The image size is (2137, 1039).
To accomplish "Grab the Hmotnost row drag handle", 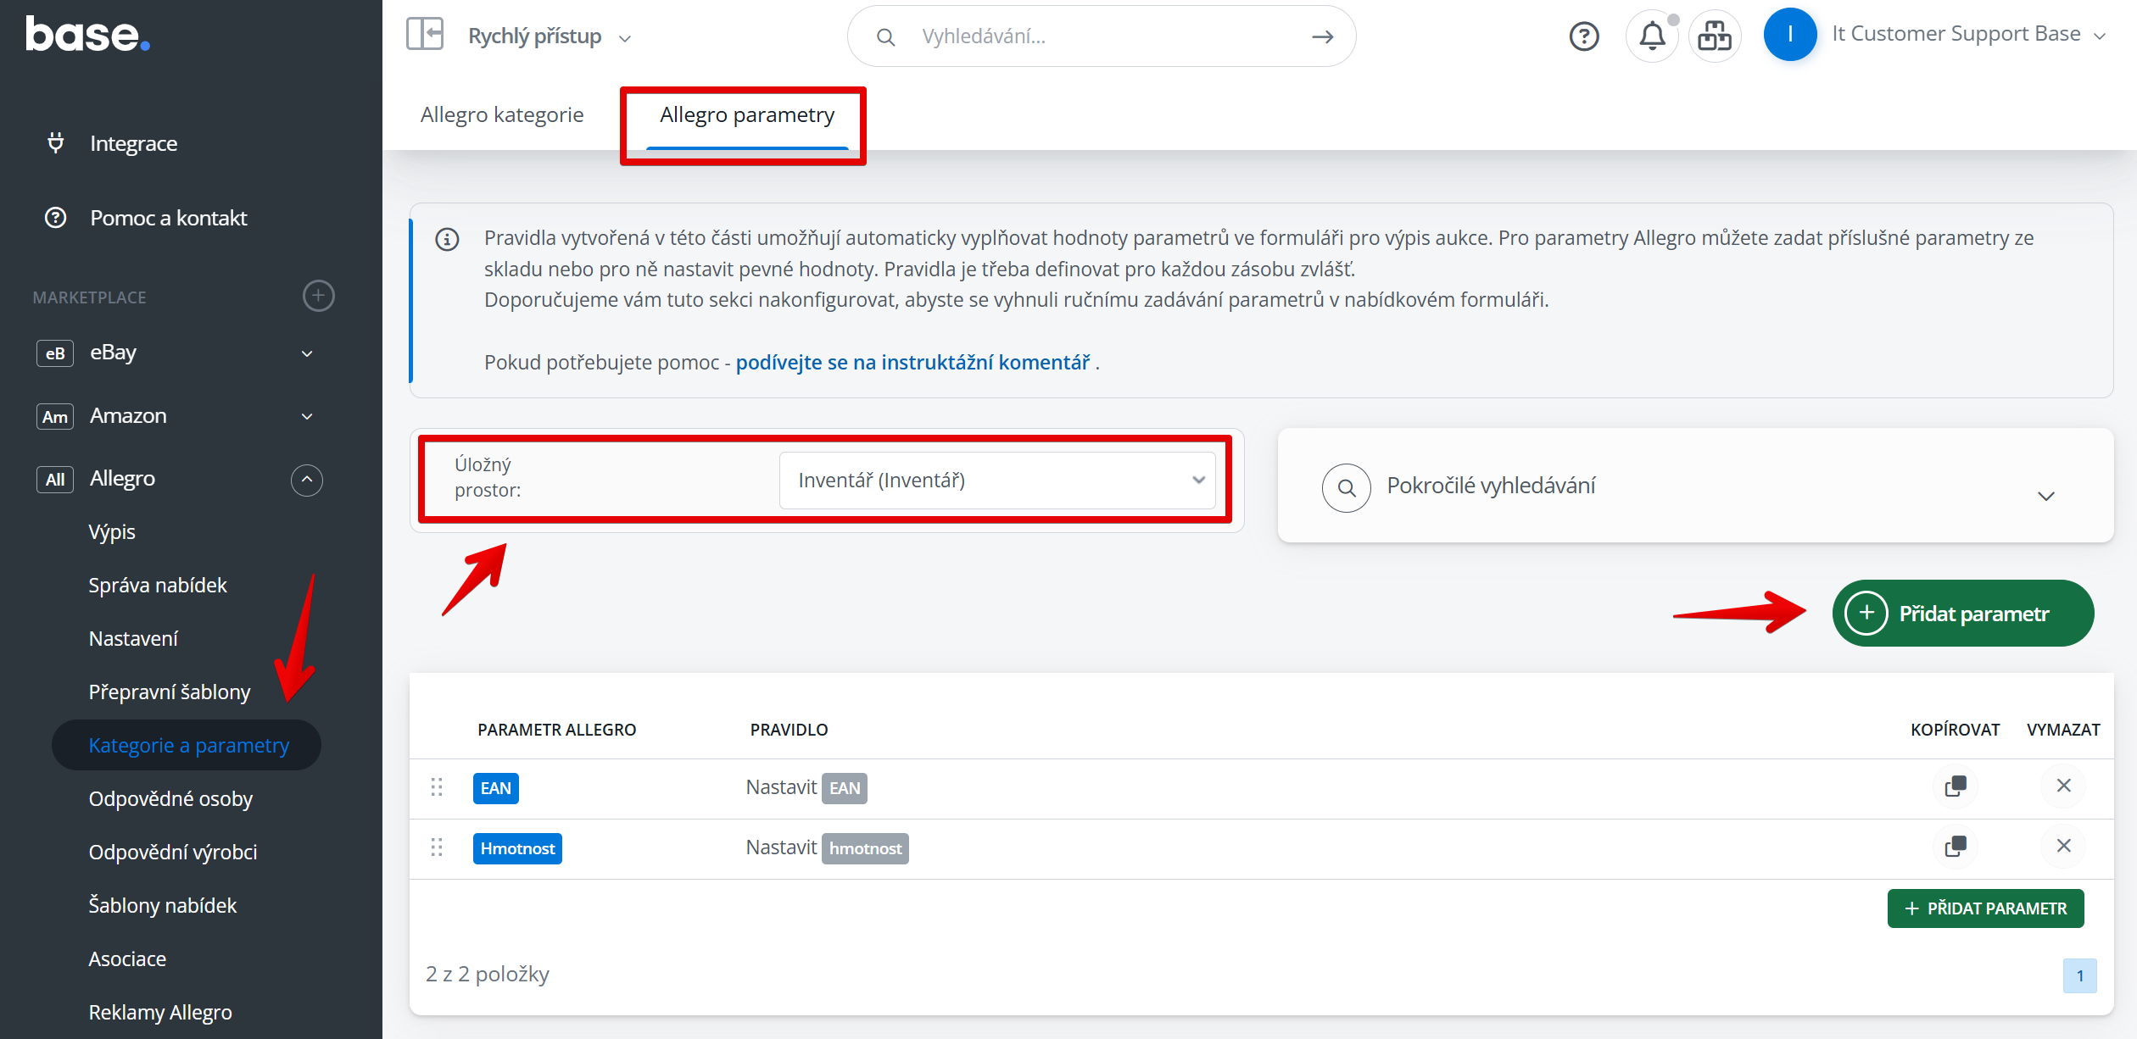I will click(437, 847).
